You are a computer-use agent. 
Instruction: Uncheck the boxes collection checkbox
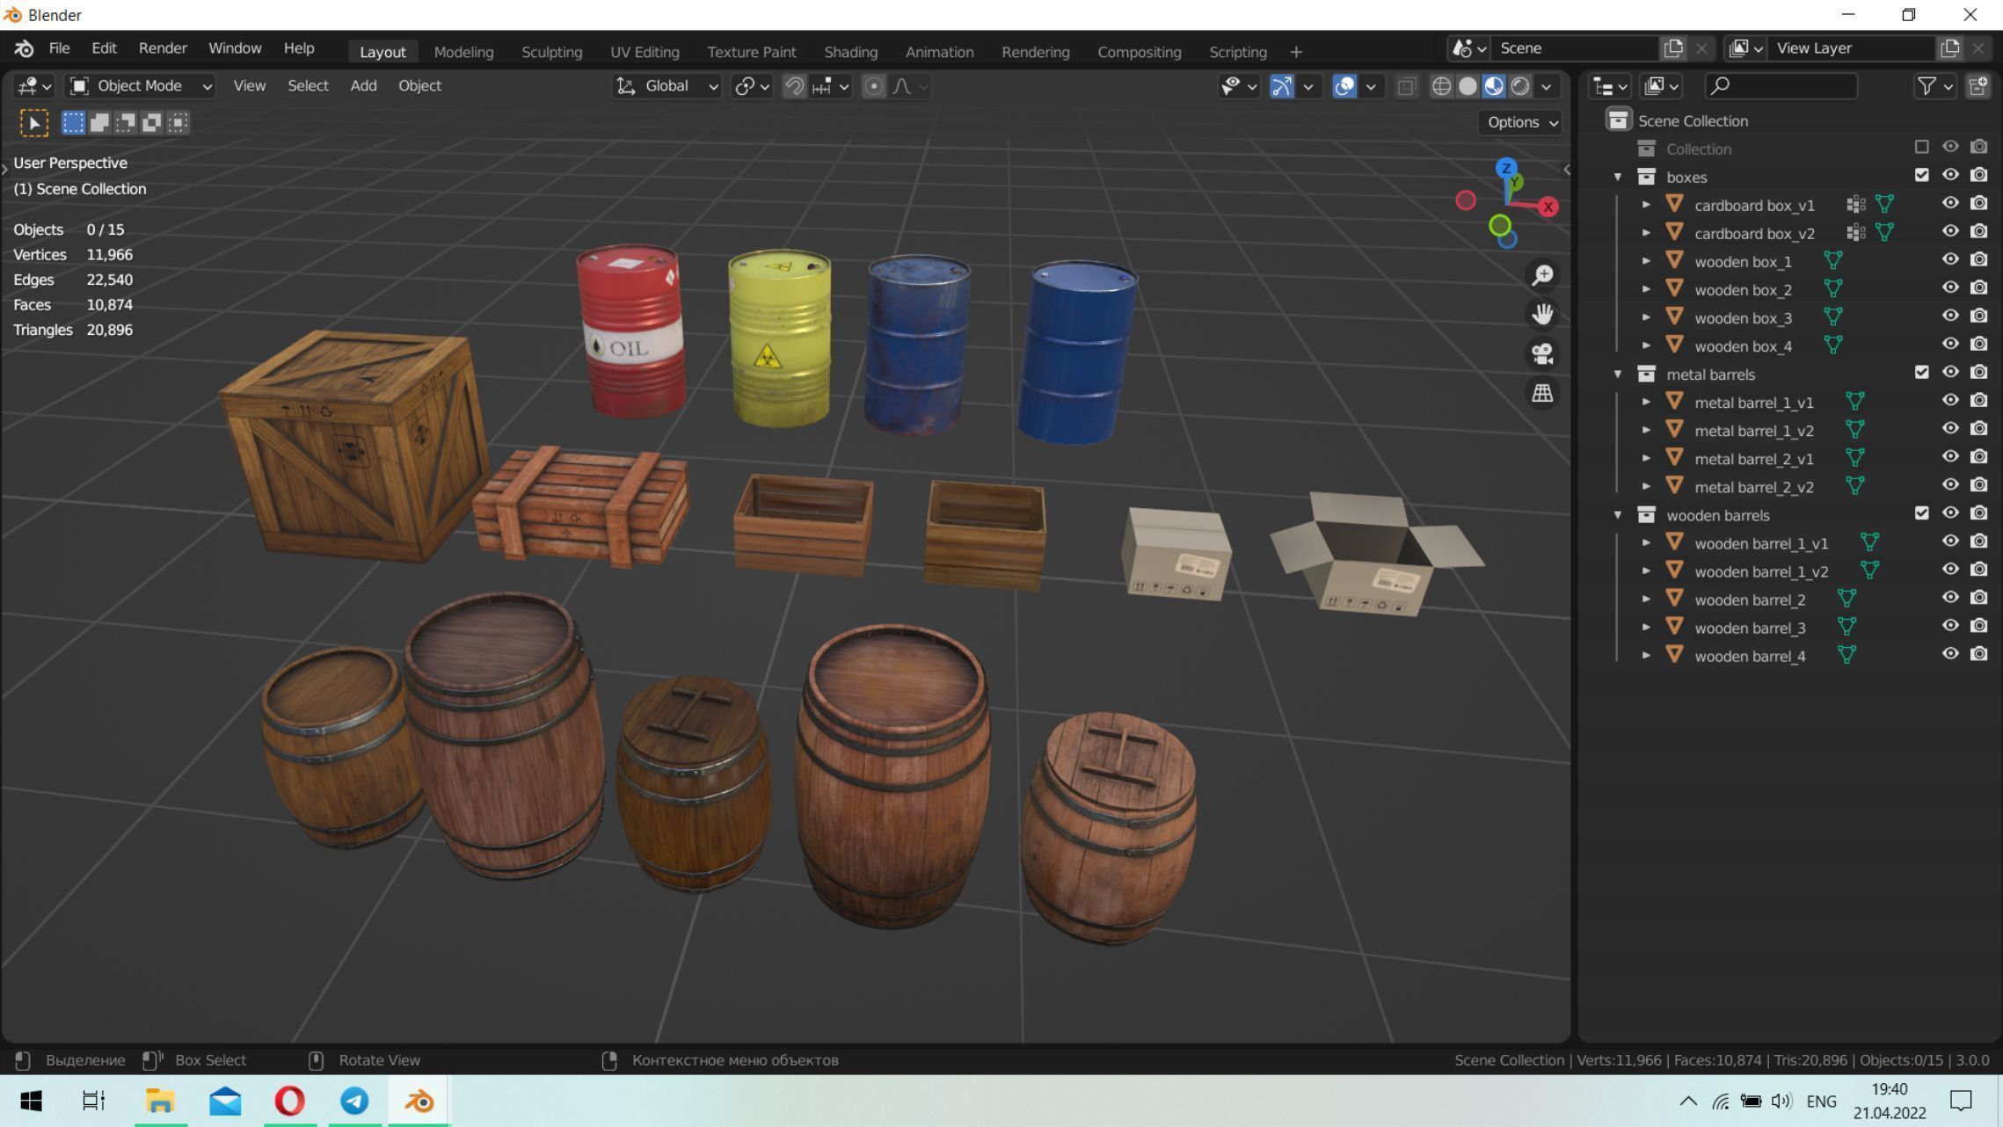(x=1921, y=175)
